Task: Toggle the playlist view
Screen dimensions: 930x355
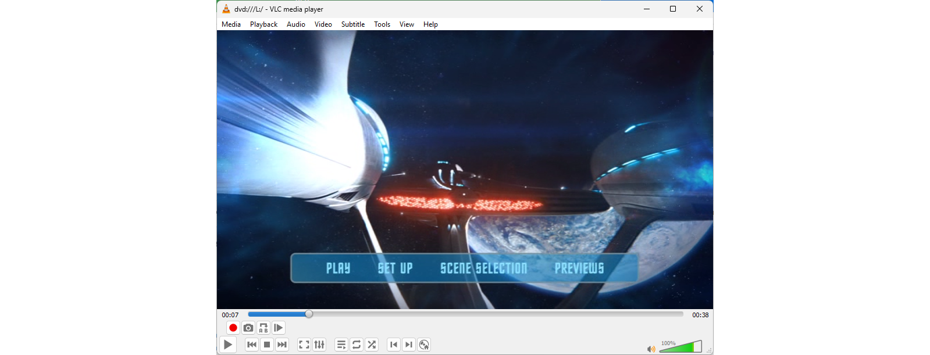Action: 341,345
